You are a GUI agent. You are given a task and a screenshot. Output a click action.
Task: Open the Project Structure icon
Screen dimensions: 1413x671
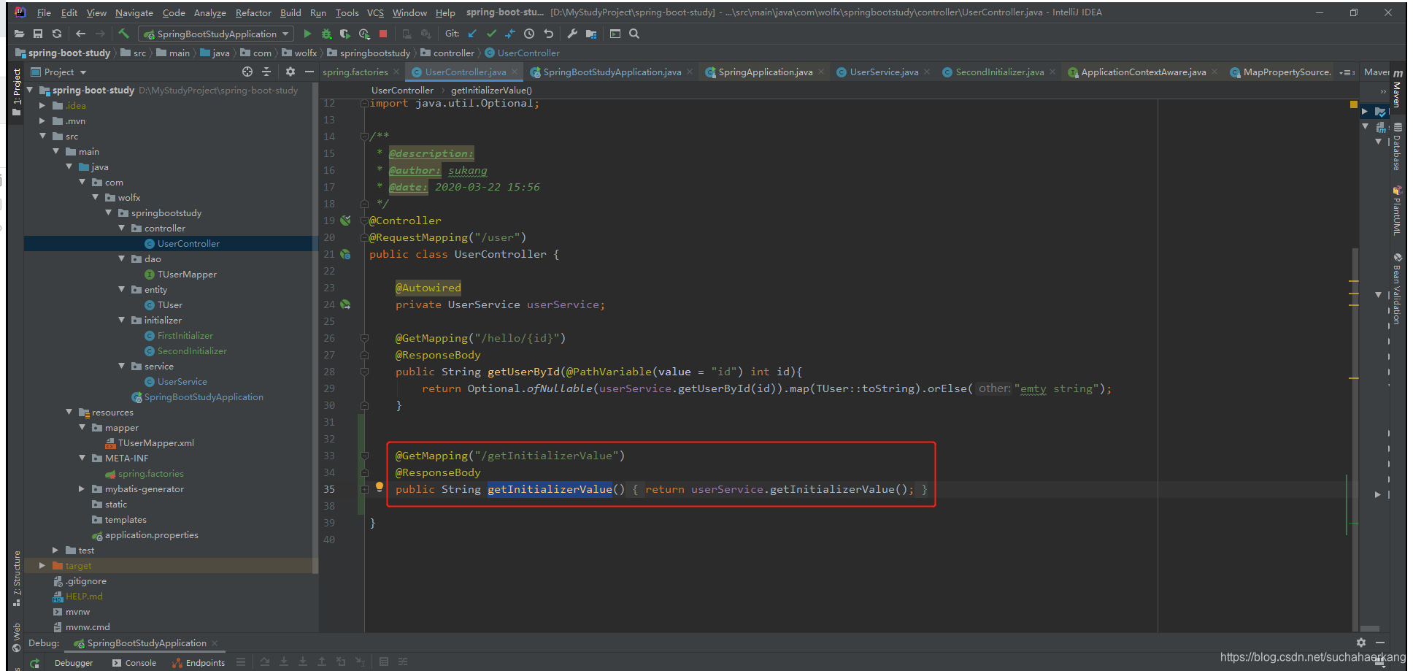[591, 34]
